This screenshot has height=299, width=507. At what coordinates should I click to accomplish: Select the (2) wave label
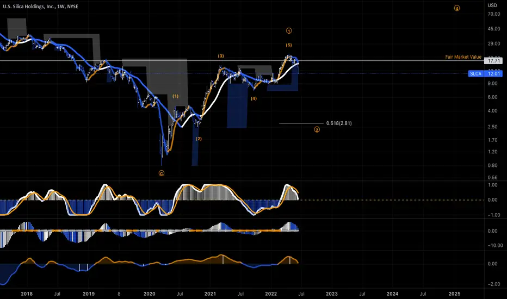tap(199, 139)
